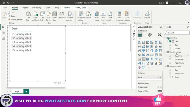Add the Power Automate visual
The height and width of the screenshot is (107, 190).
143,67
